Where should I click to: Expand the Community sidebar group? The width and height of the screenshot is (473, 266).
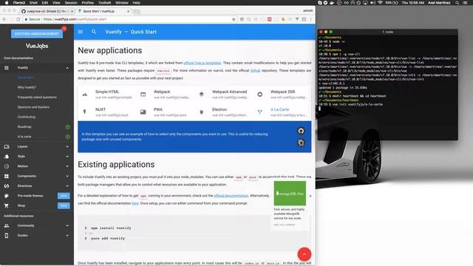[x=67, y=225]
